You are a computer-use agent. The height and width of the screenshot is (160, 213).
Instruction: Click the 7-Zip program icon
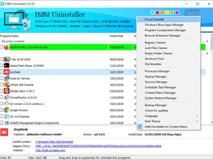point(6,59)
